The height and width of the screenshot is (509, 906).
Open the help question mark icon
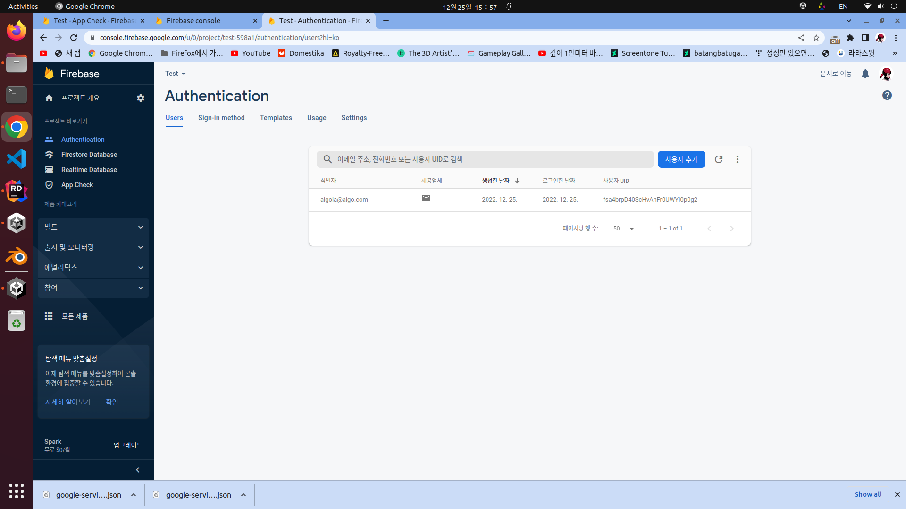887,95
